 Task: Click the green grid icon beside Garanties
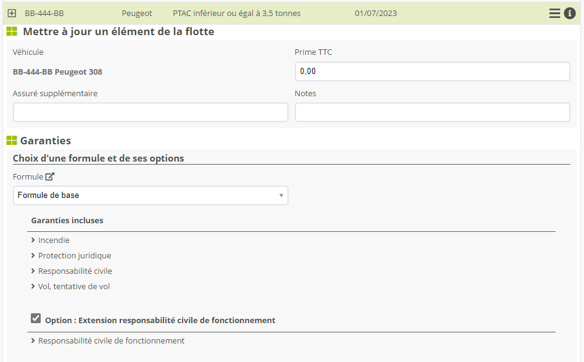tap(12, 141)
